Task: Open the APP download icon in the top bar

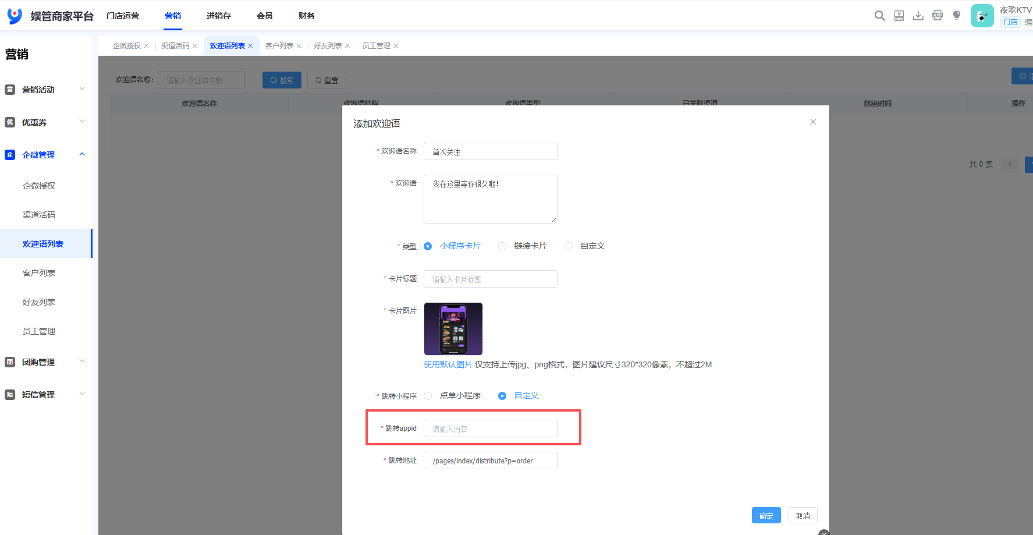Action: point(937,16)
